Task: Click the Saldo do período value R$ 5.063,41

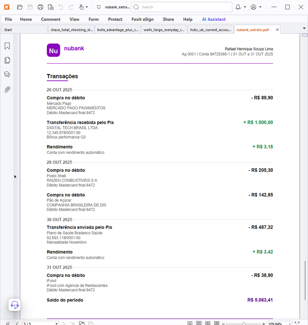Action: (x=260, y=300)
